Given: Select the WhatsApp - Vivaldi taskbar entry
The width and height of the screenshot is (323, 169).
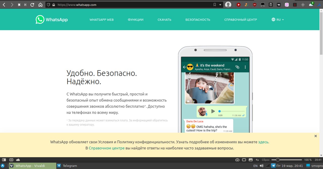Looking at the screenshot, I should (33, 166).
